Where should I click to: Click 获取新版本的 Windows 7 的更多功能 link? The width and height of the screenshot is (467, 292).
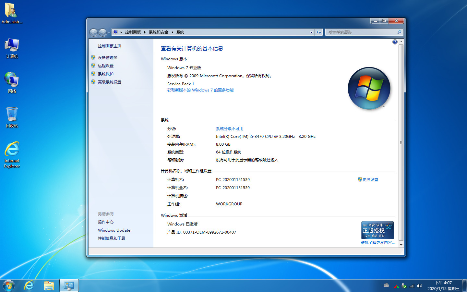[x=200, y=90]
